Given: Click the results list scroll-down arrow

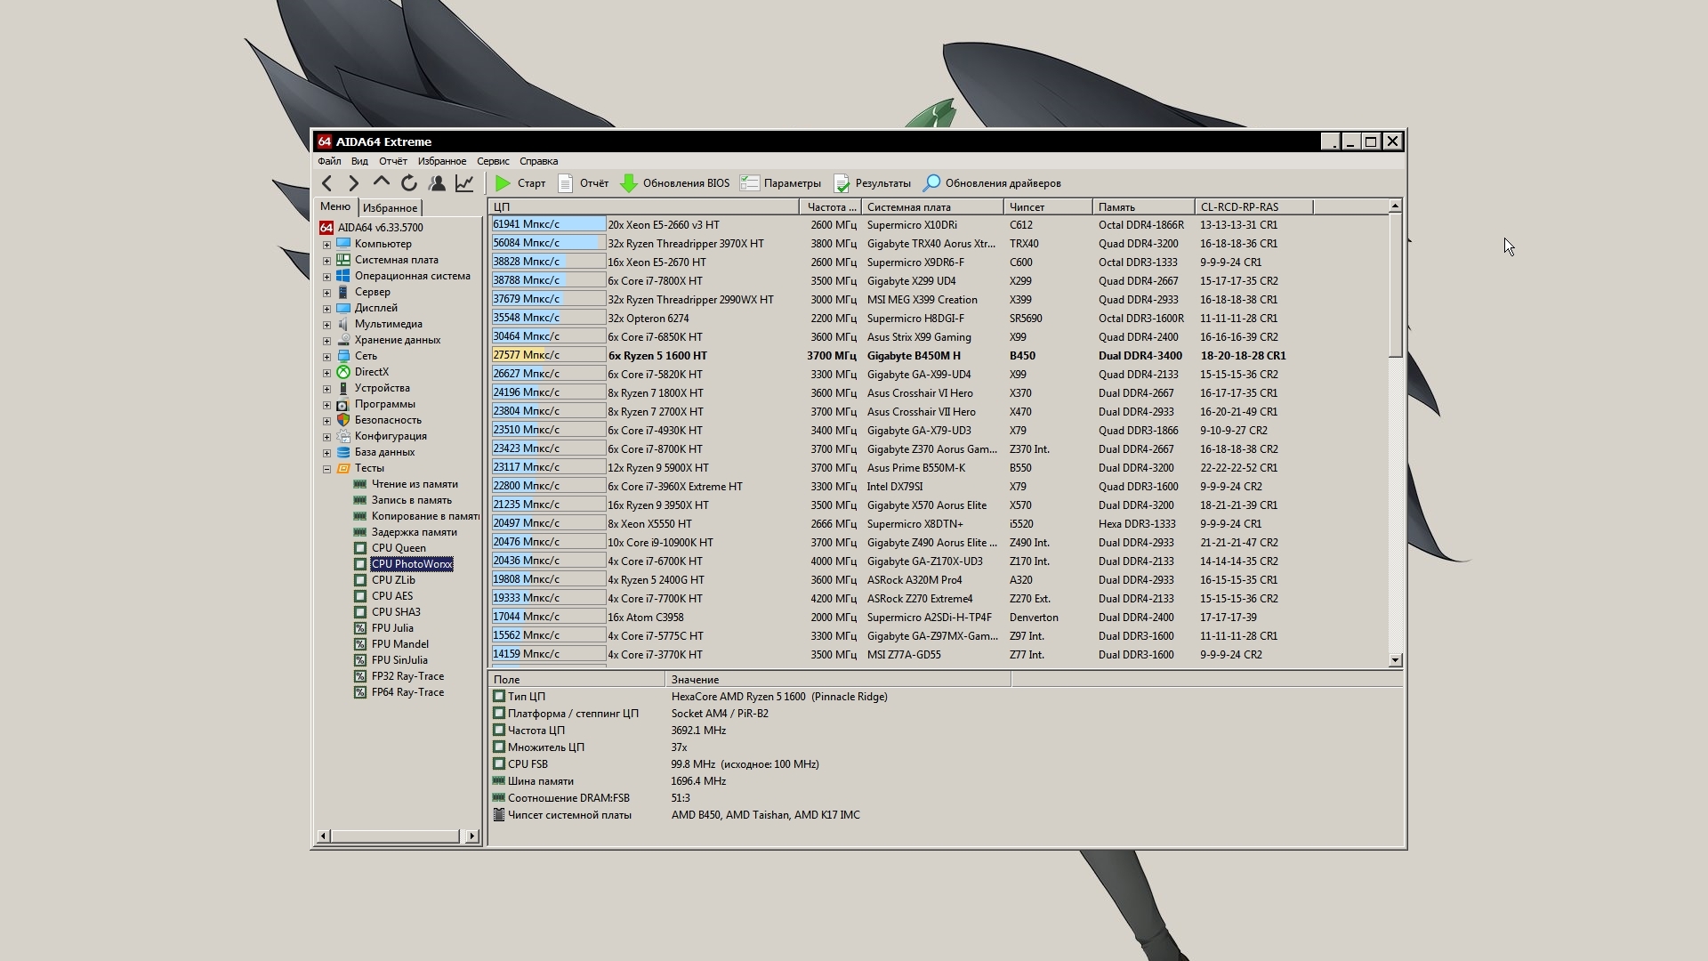Looking at the screenshot, I should (x=1395, y=660).
